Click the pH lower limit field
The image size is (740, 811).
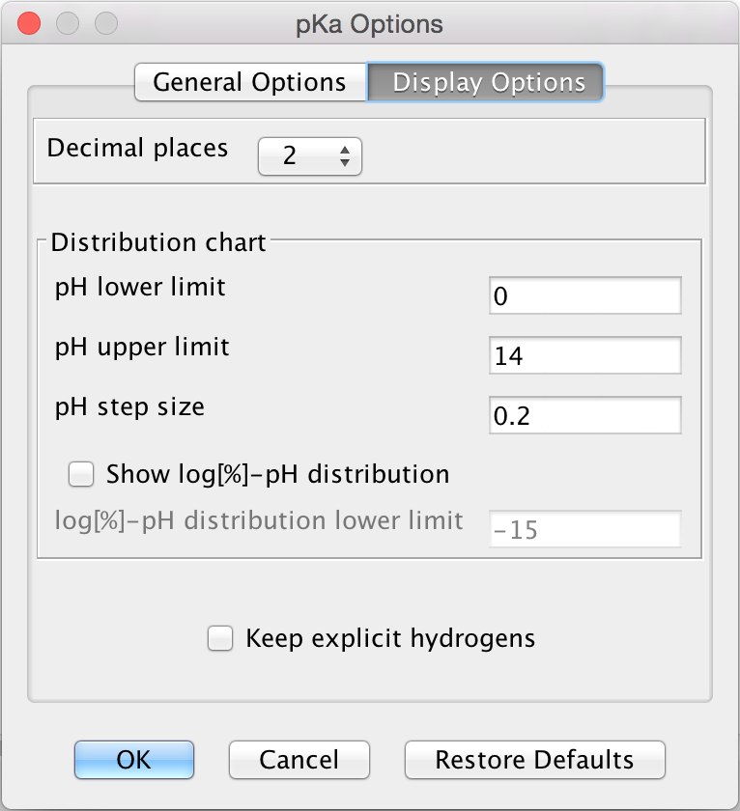coord(584,295)
